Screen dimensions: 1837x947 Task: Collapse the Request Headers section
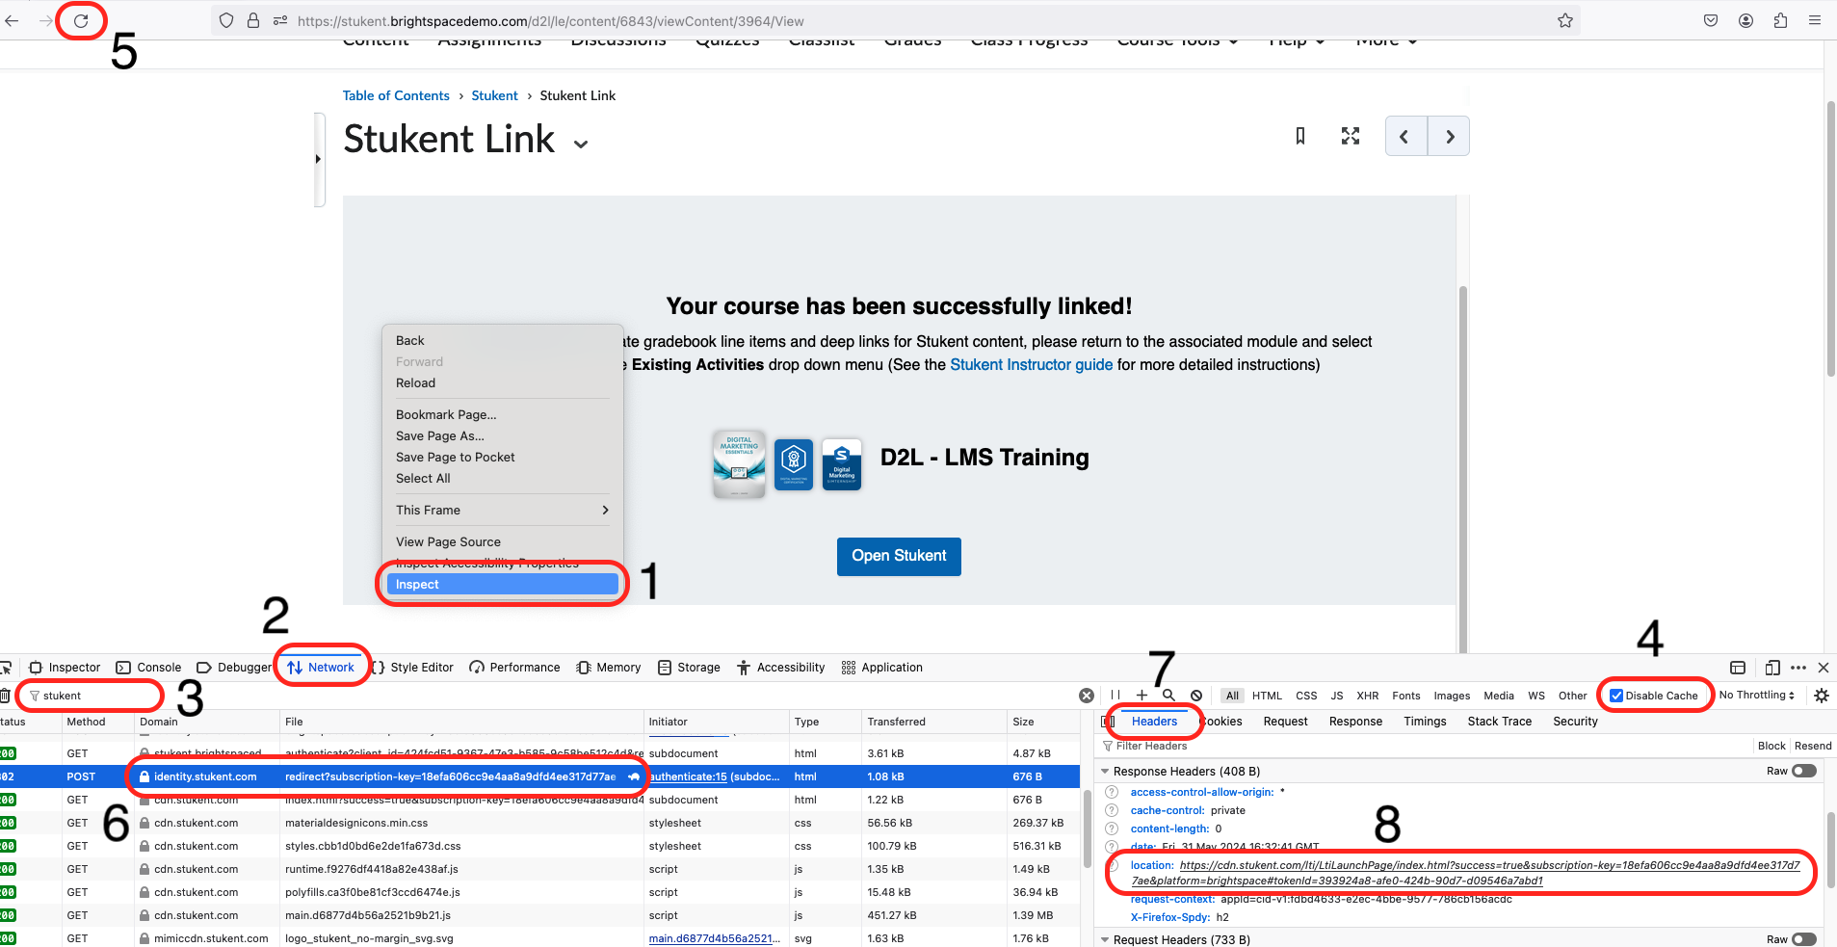(1106, 940)
